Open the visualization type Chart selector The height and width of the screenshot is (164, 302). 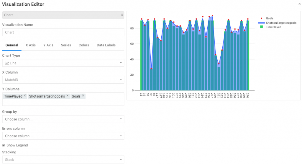pos(63,15)
